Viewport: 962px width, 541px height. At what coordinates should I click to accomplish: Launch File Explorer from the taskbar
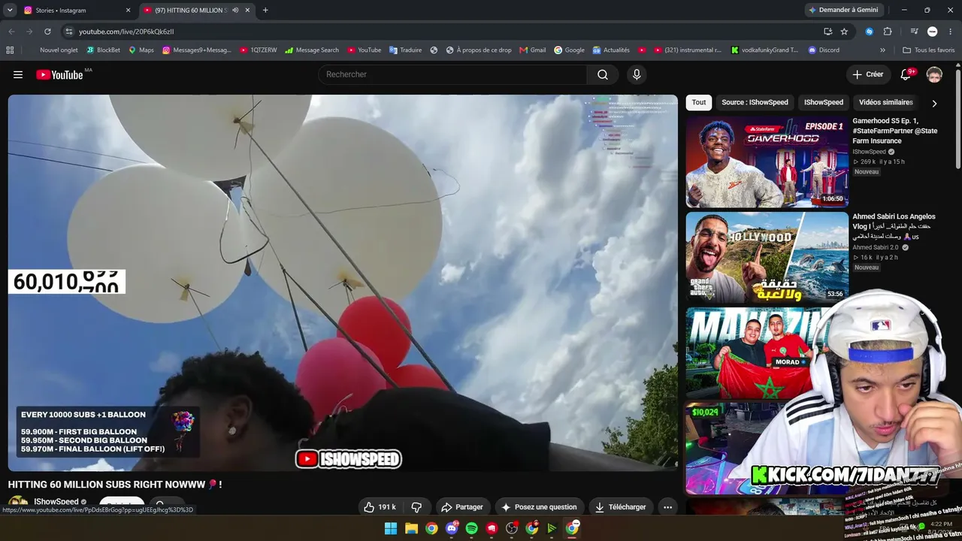click(411, 528)
